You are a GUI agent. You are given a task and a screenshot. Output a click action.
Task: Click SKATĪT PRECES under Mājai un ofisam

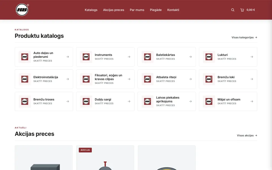click(x=227, y=103)
